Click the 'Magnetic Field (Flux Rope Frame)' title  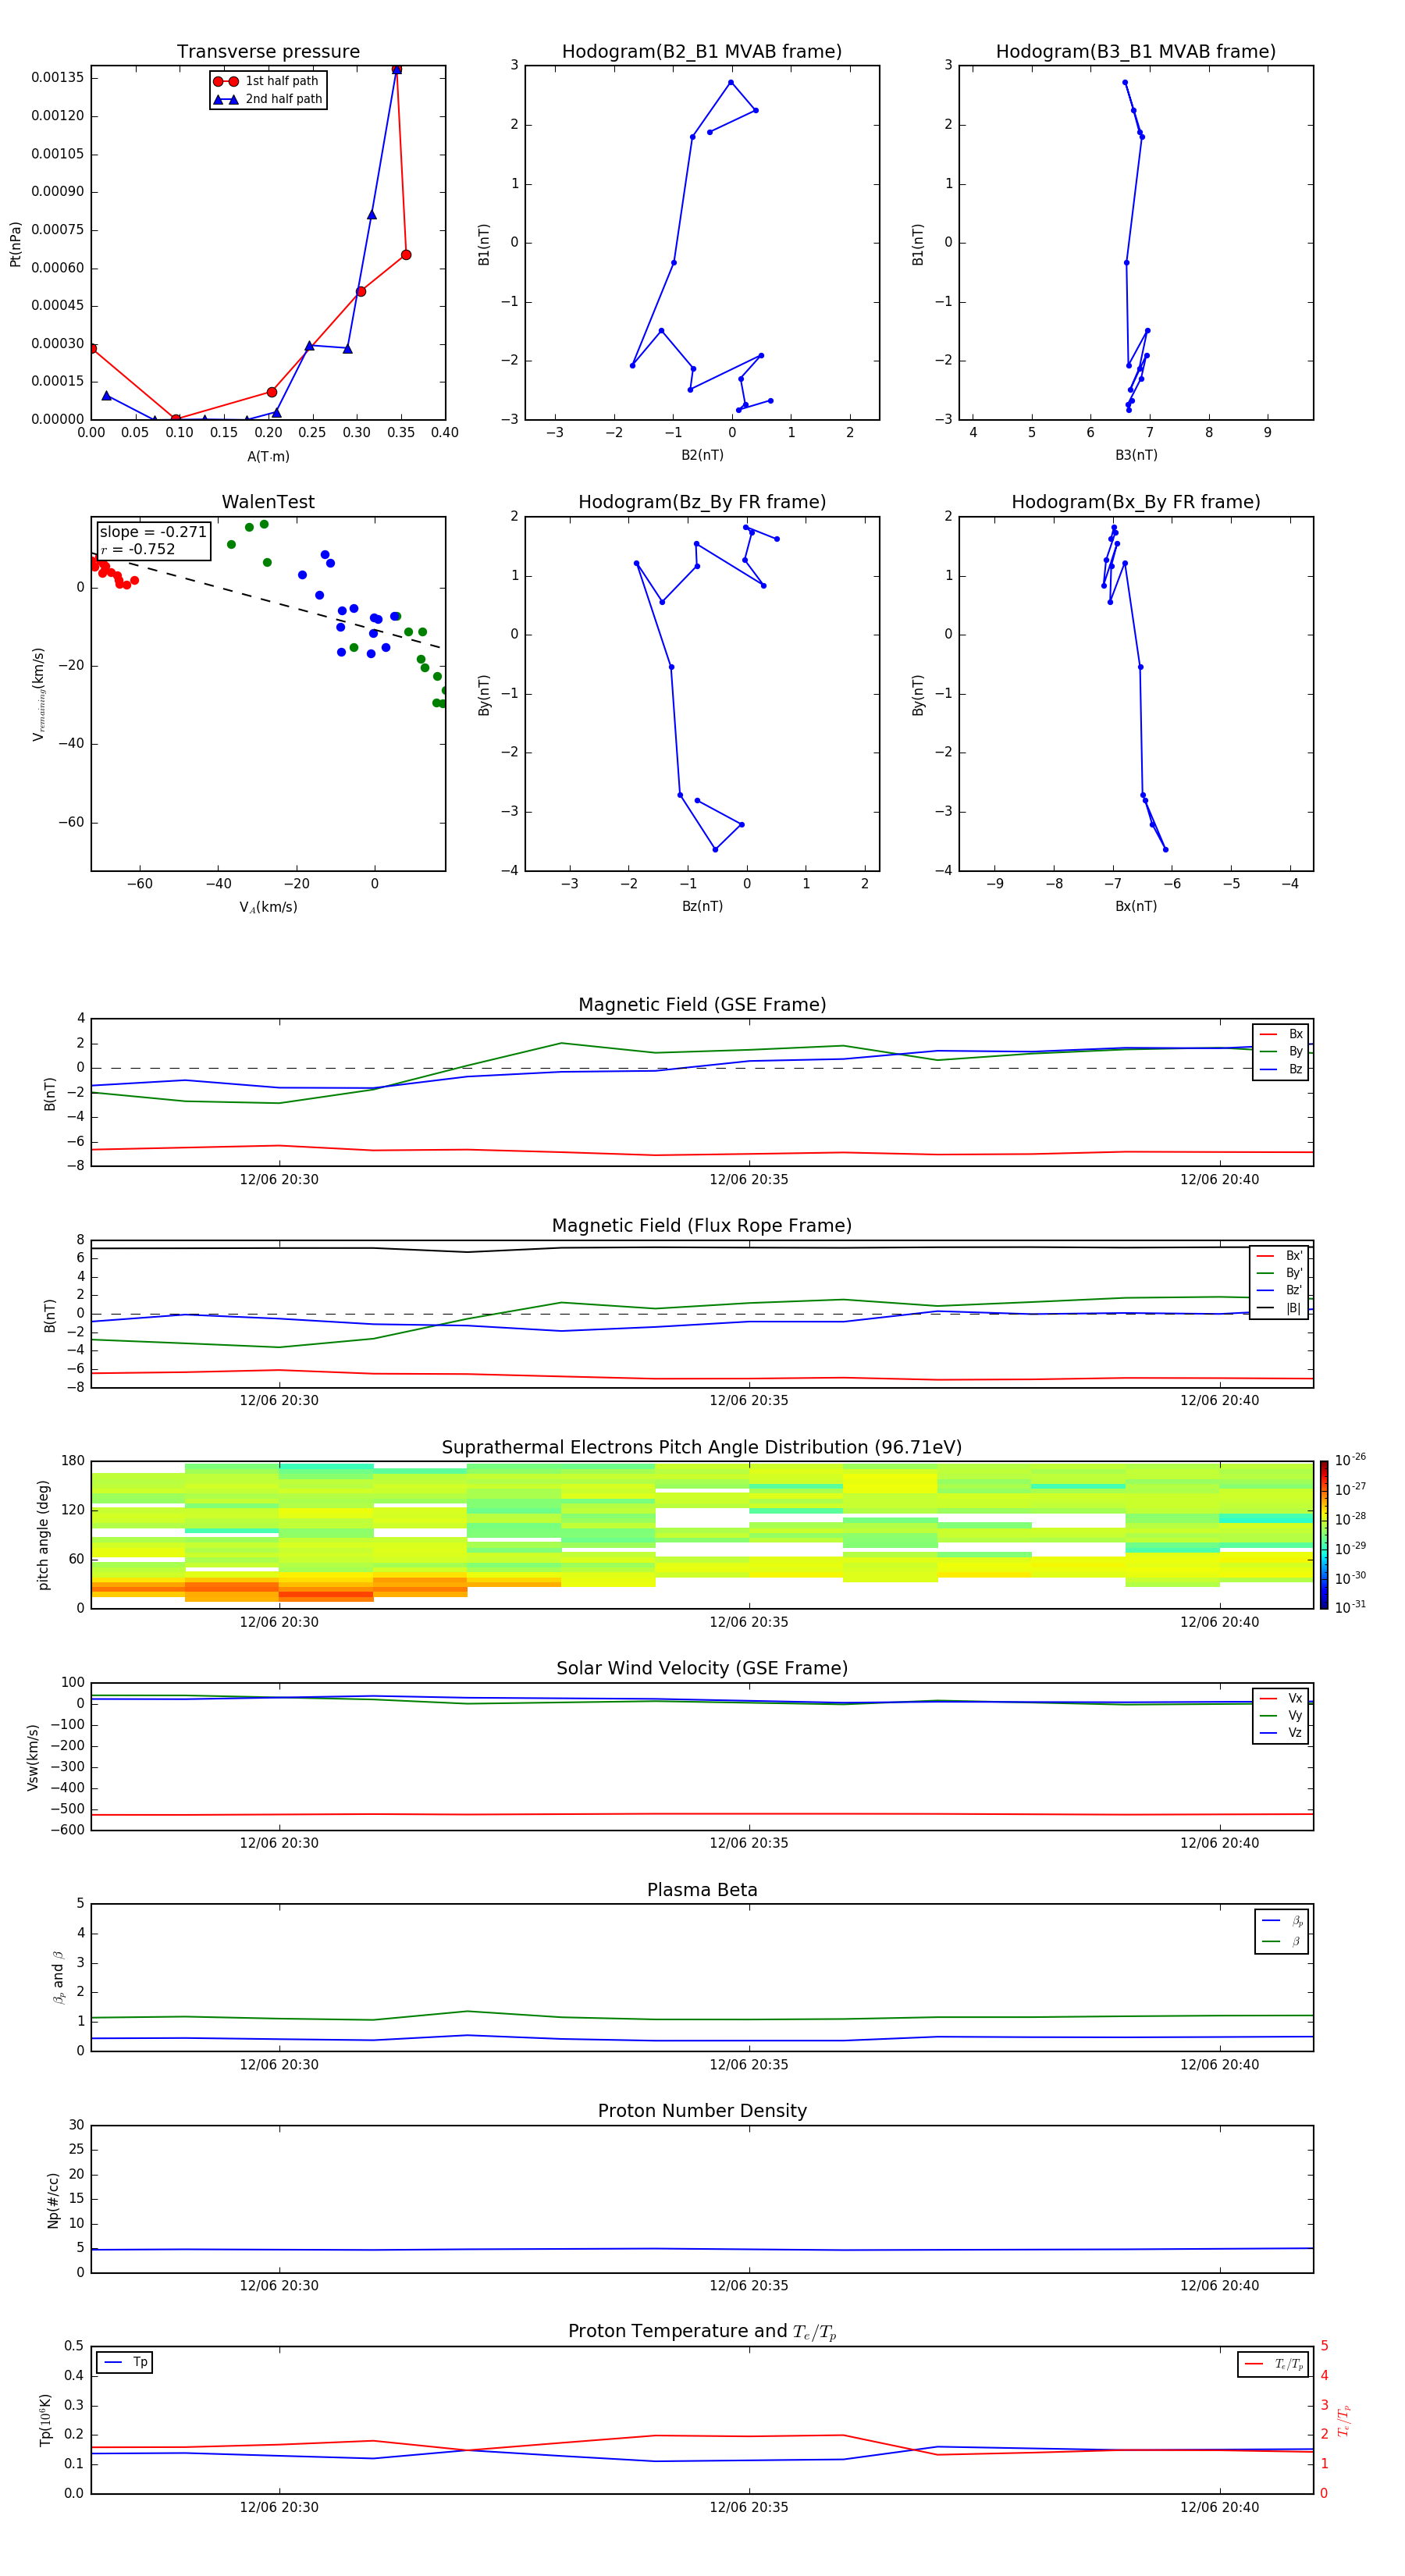pos(702,1226)
